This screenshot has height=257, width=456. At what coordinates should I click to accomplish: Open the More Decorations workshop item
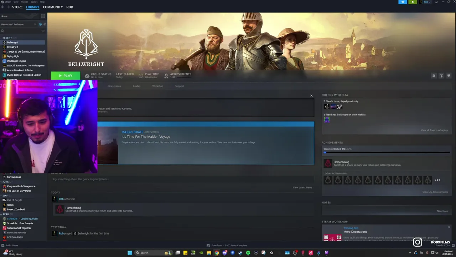point(355,232)
